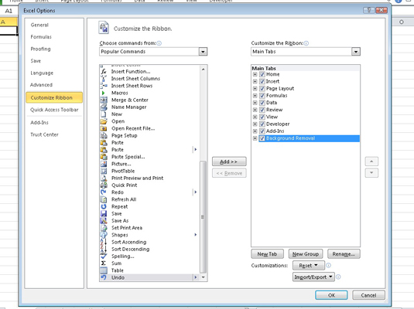Select the Sort Ascending icon

104,242
